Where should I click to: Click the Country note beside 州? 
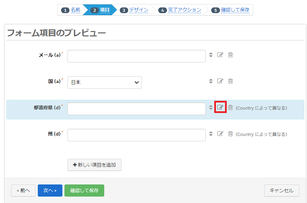(x=261, y=134)
